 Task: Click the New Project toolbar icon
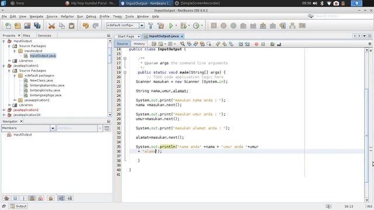pyautogui.click(x=18, y=26)
